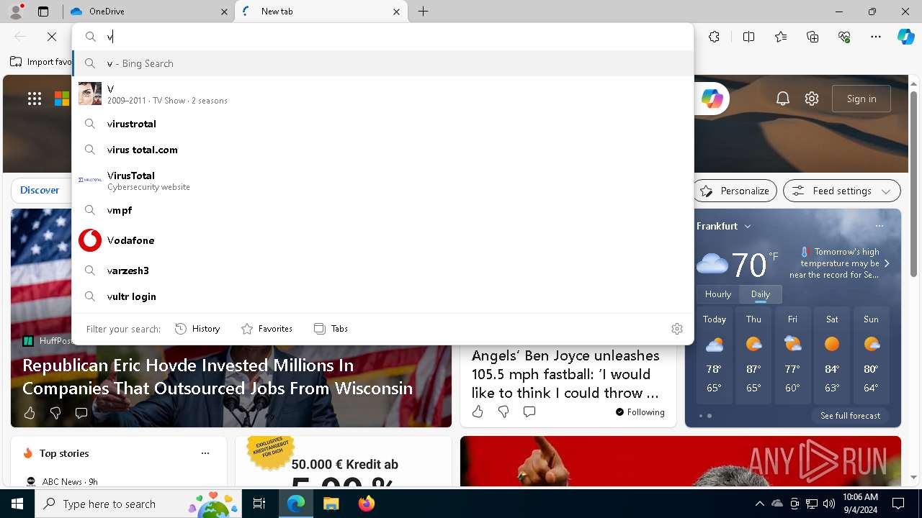Open the browser profile icon
Image resolution: width=922 pixels, height=518 pixels.
point(16,12)
